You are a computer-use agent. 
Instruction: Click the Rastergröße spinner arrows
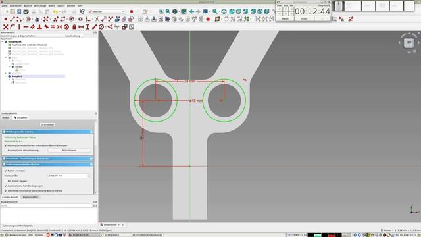89,176
